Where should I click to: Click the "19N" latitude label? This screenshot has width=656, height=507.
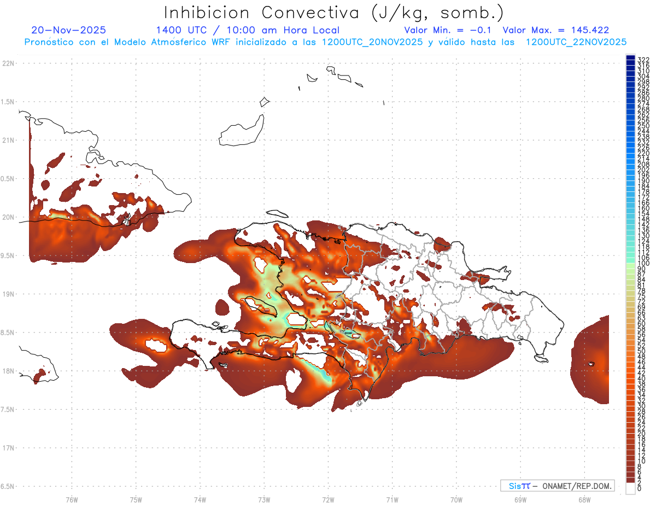(8, 294)
